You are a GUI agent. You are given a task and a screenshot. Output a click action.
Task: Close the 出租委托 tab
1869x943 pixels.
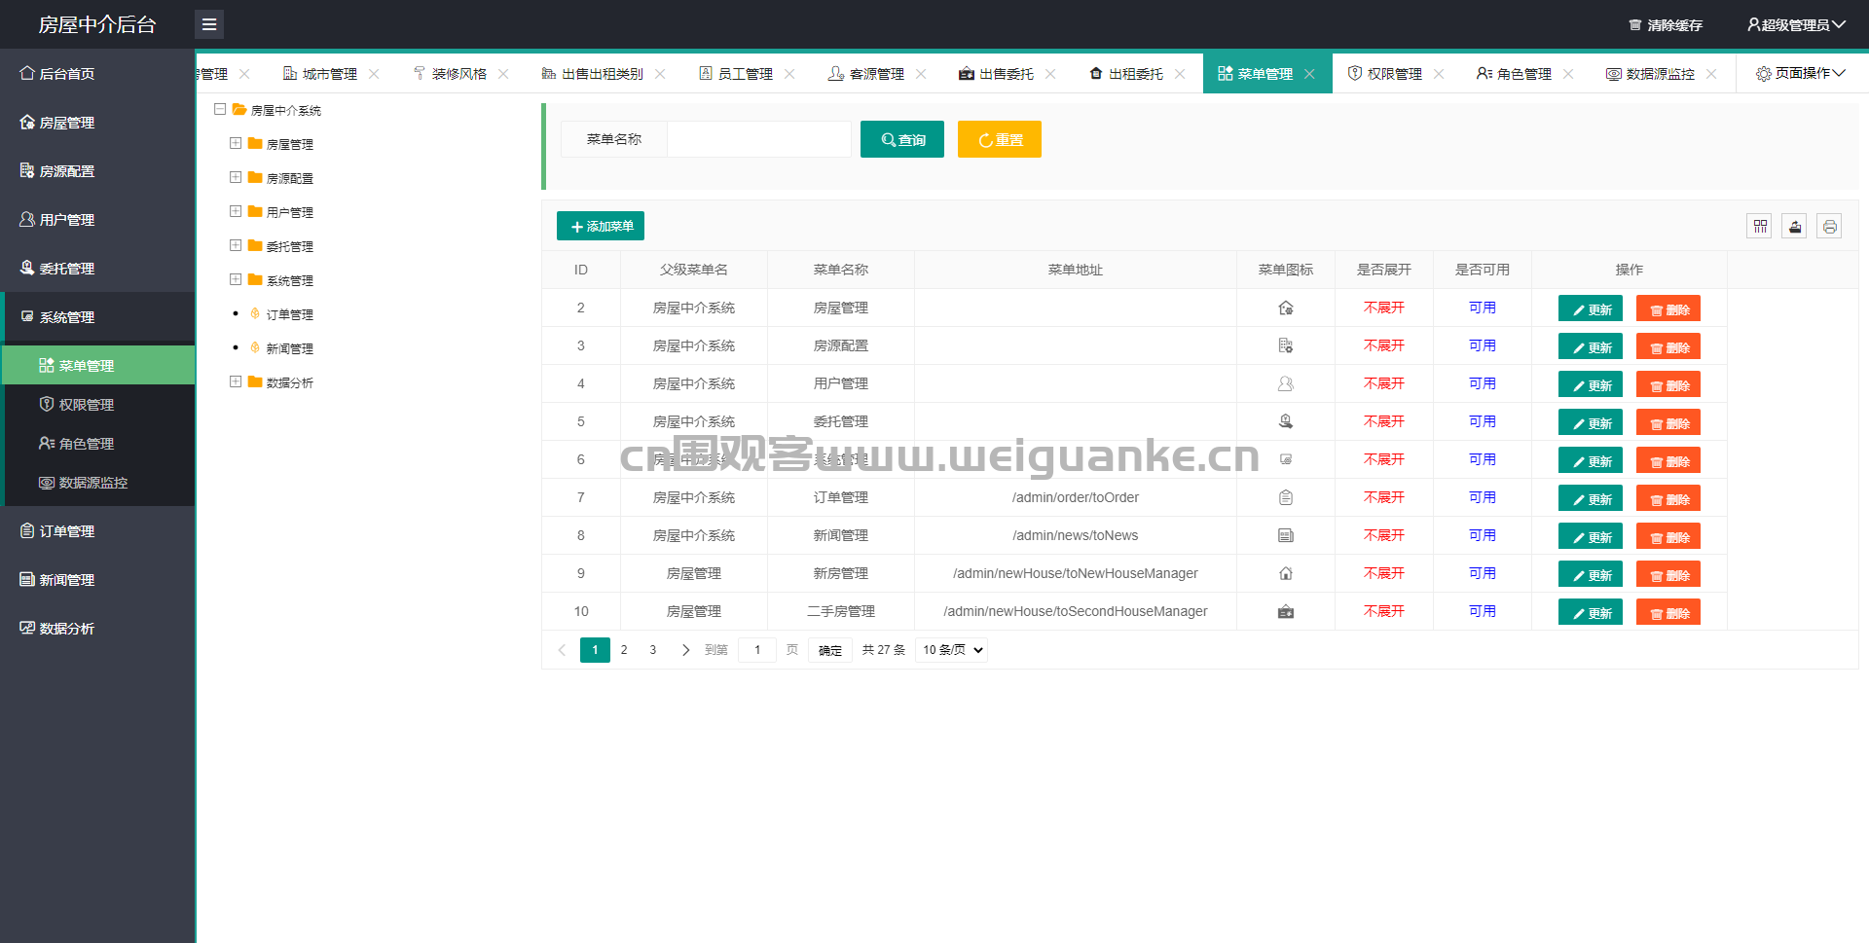1180,74
